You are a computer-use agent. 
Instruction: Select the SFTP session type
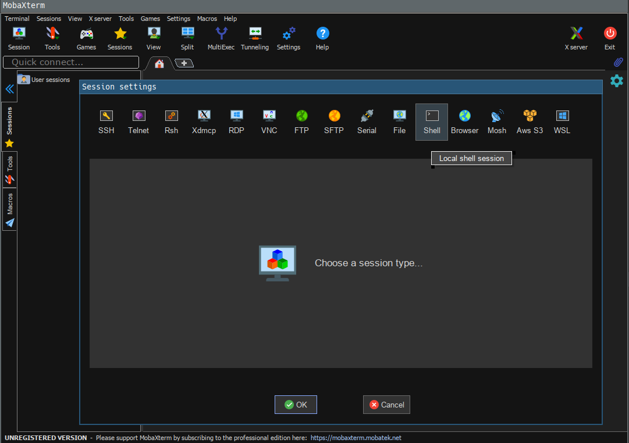(334, 122)
